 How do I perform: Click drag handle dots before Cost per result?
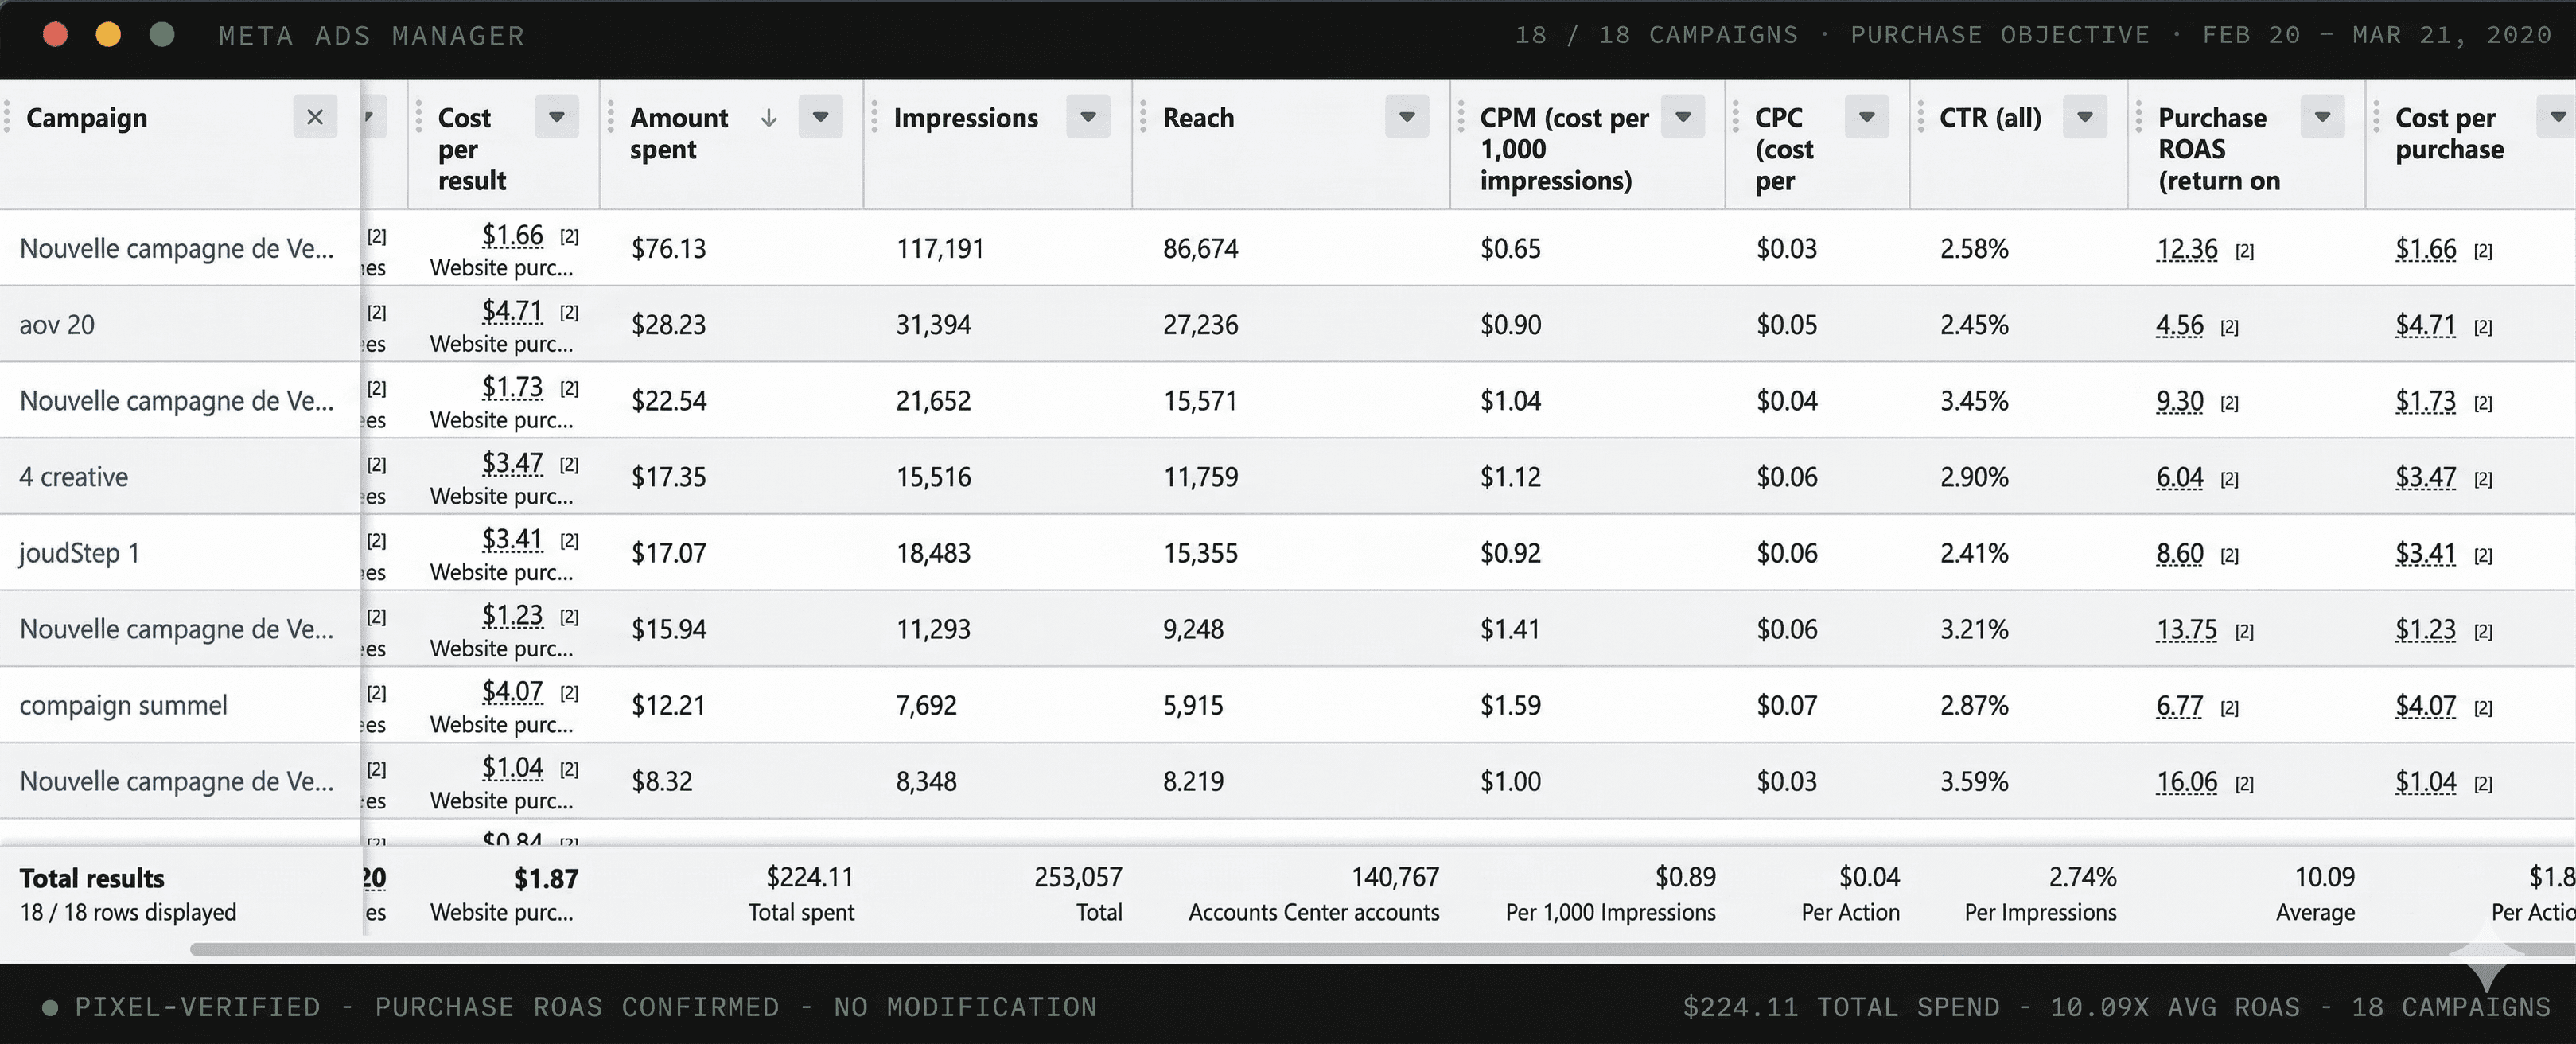point(418,117)
